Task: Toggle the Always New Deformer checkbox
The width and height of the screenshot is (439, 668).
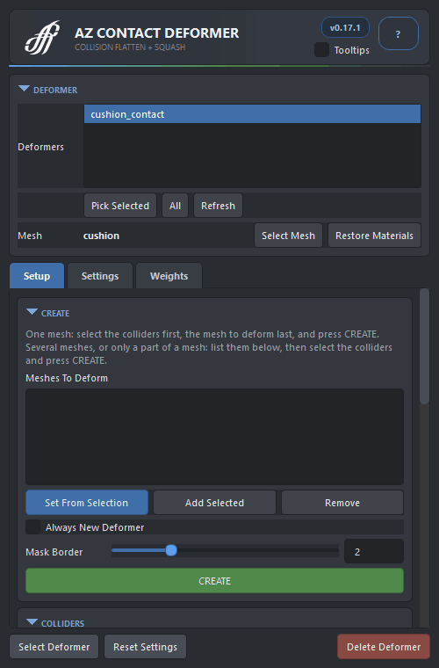Action: click(x=33, y=527)
